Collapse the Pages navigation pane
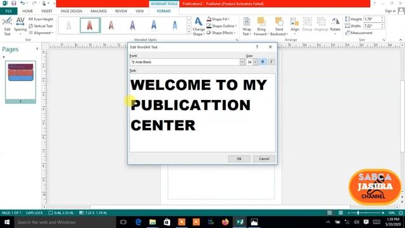This screenshot has height=228, width=405. click(x=37, y=49)
